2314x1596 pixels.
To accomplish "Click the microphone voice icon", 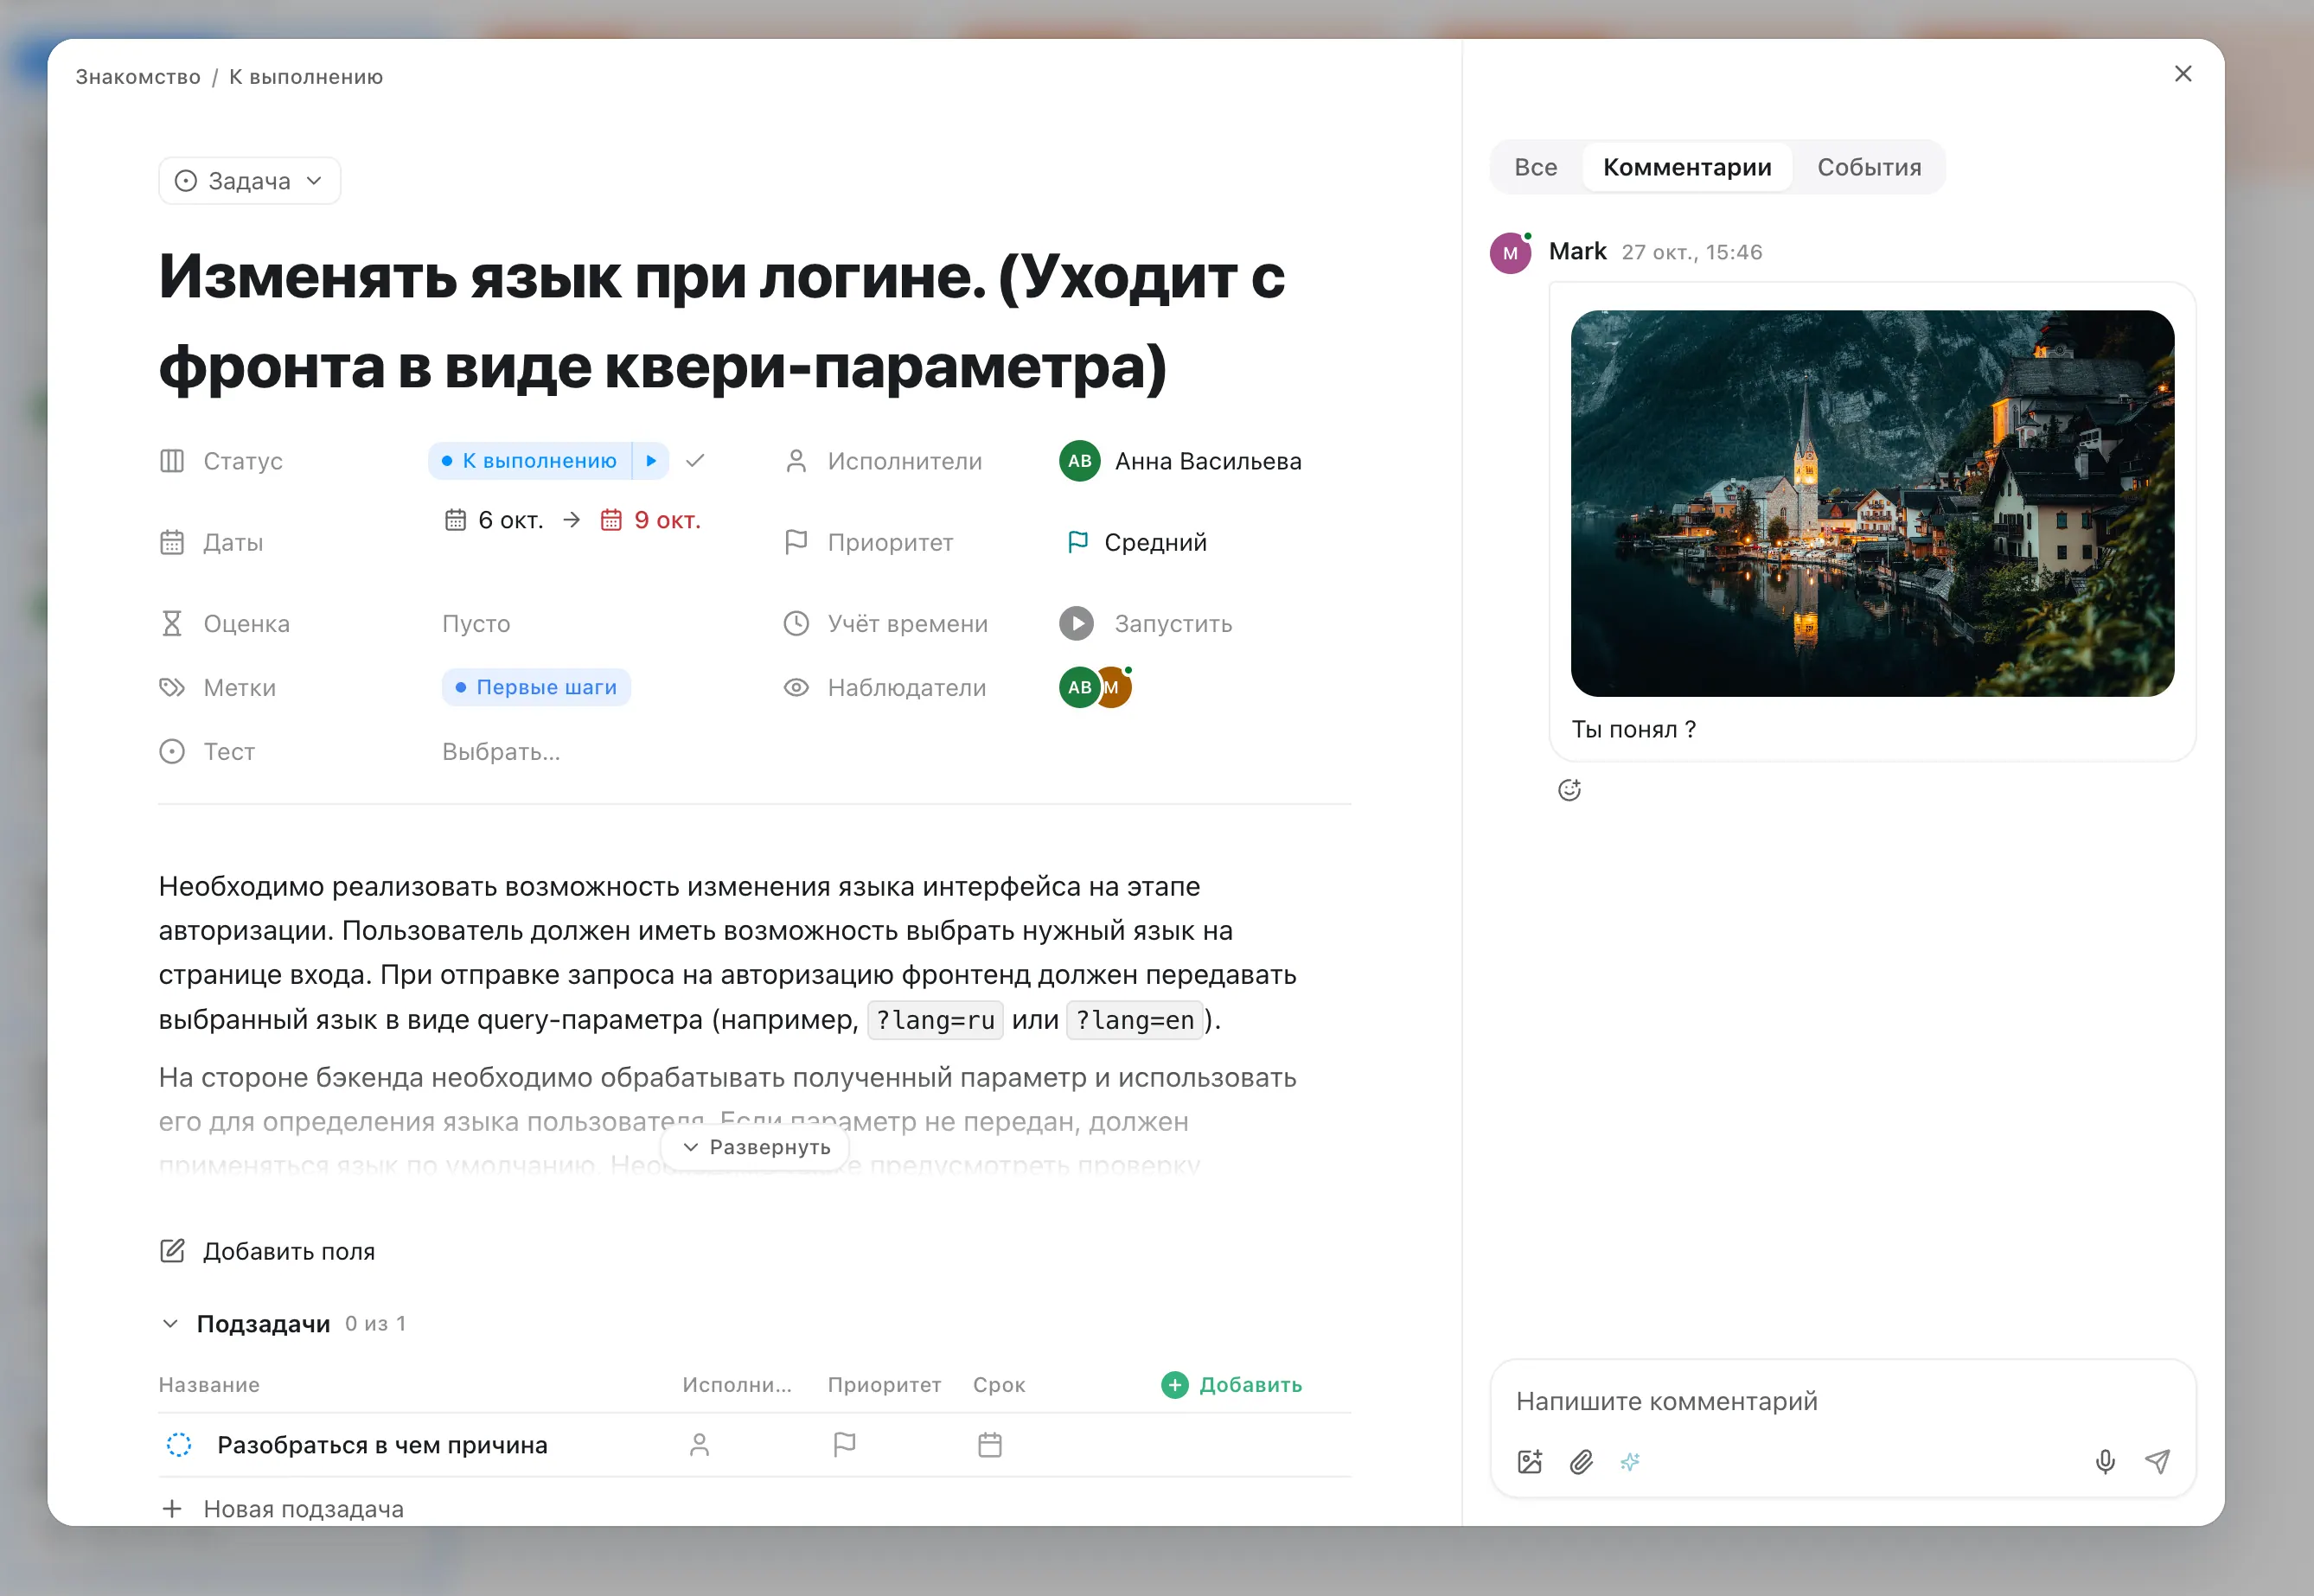I will [x=2105, y=1462].
